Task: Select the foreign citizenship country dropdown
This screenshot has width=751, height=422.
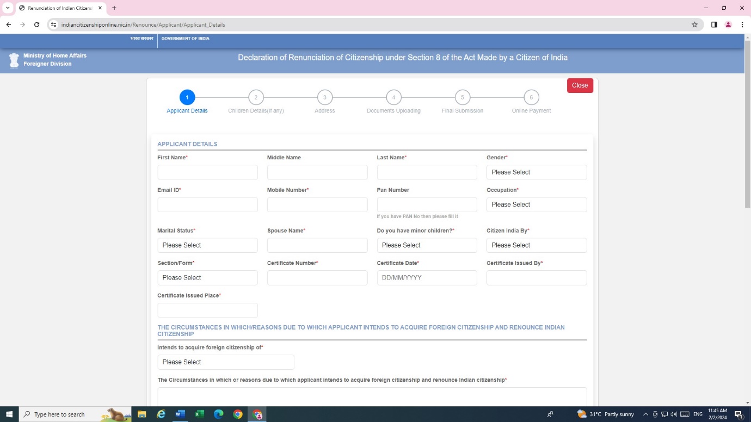Action: 225,362
